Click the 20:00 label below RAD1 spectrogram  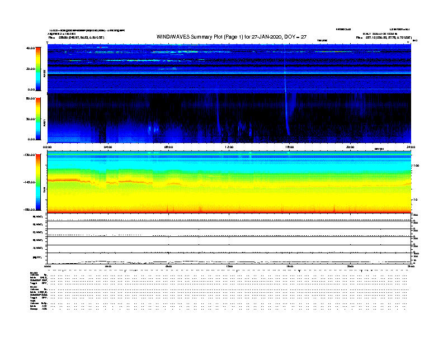pos(350,147)
